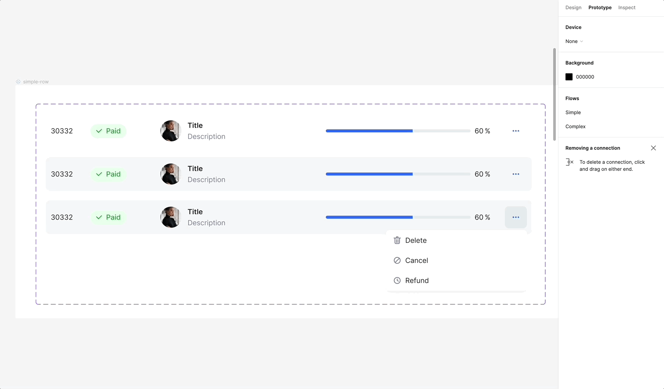
Task: Click the background hex value 000000
Action: click(585, 77)
